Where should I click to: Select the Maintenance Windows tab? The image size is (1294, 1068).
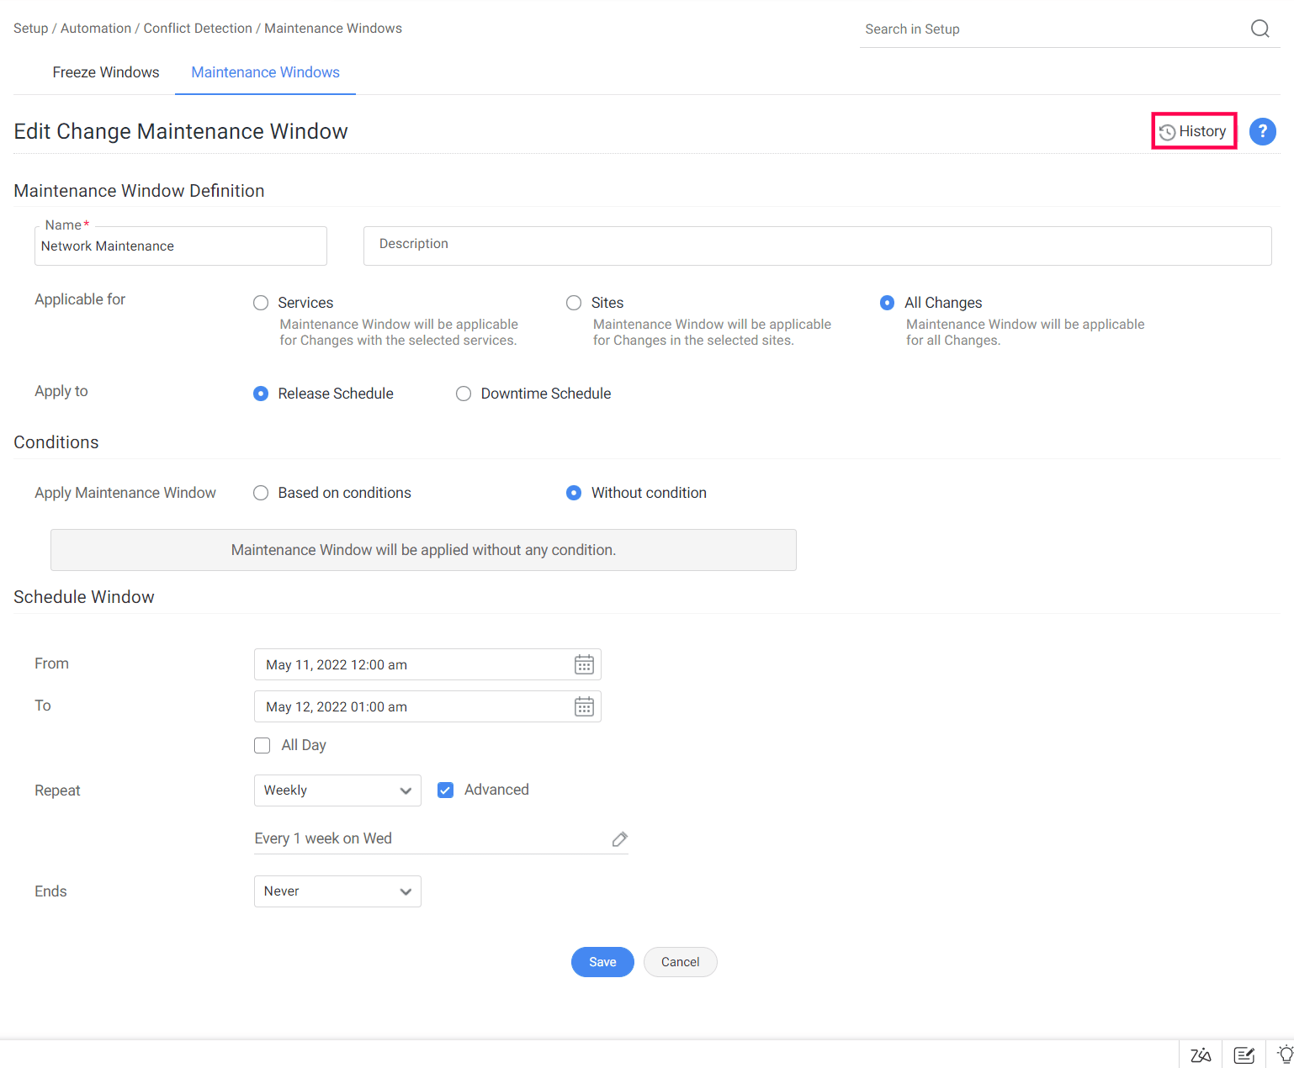click(265, 72)
